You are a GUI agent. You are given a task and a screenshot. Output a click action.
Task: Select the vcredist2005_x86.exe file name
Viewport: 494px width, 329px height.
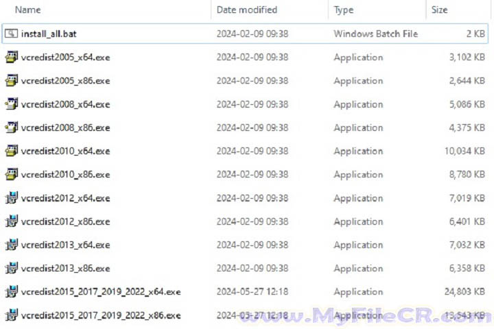[65, 81]
